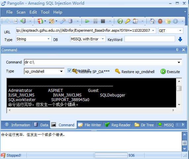Open the Edit menu
The height and width of the screenshot is (159, 189).
click(x=33, y=12)
